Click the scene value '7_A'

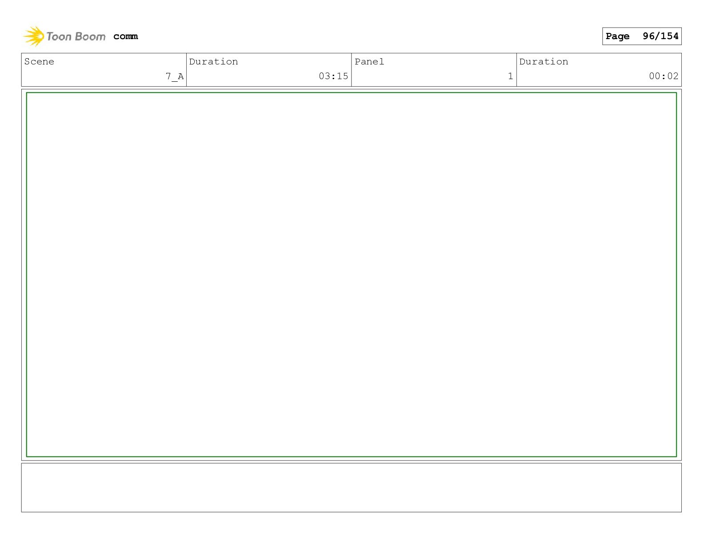coord(175,76)
